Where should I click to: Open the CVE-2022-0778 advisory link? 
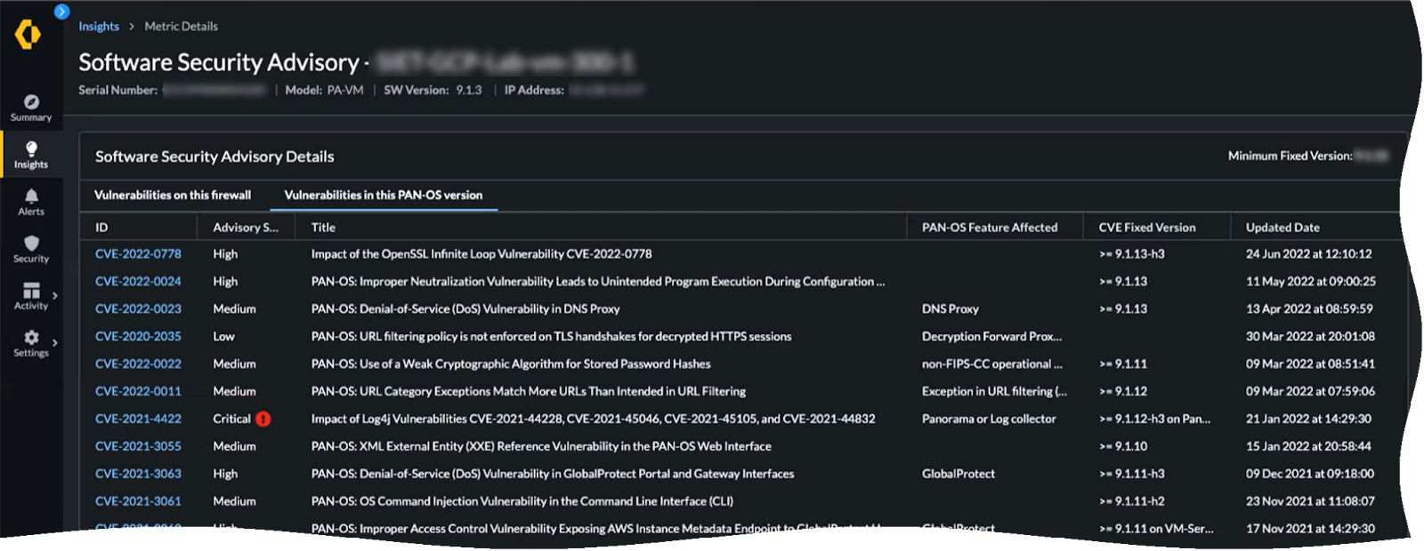[138, 254]
